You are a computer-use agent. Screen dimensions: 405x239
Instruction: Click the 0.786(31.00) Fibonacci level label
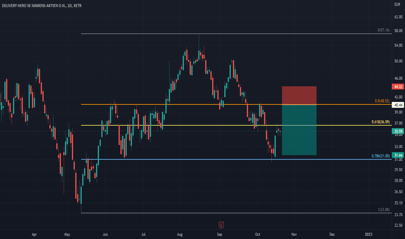click(381, 156)
